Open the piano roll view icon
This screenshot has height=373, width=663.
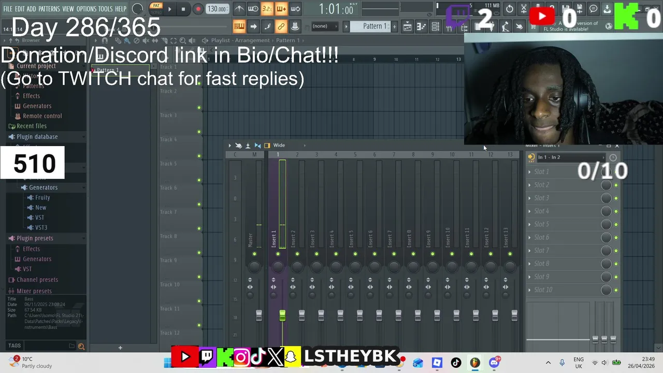pos(422,27)
